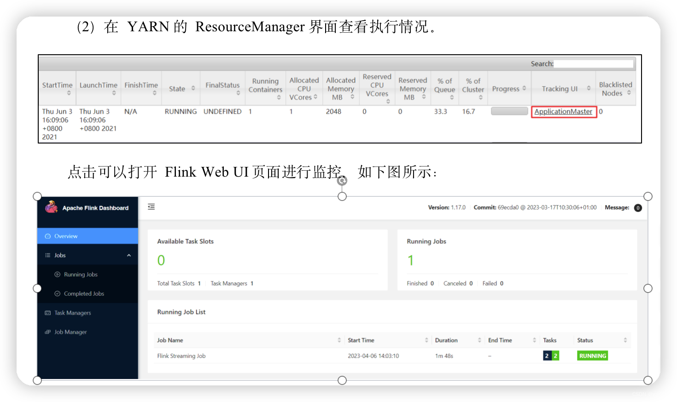Click the green tasks count badge

point(555,356)
